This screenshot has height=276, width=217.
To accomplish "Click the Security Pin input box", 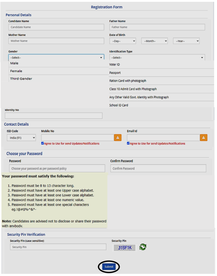I will coord(58,247).
